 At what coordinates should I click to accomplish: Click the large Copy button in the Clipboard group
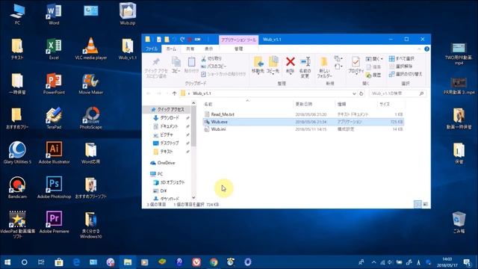click(176, 65)
